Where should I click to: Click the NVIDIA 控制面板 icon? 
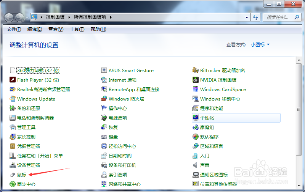click(196, 80)
